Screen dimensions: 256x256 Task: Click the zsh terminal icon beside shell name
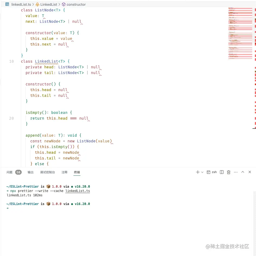click(209, 172)
